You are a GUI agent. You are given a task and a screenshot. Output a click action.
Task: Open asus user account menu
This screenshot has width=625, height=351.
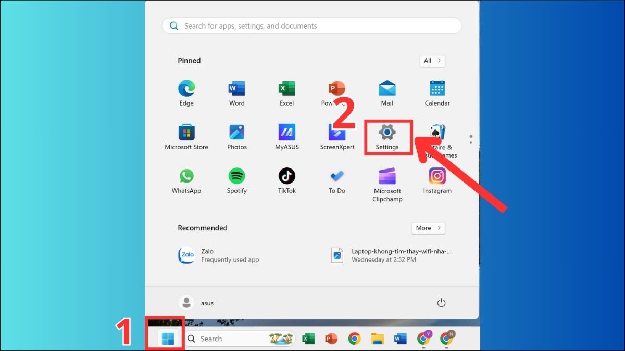[x=196, y=303]
